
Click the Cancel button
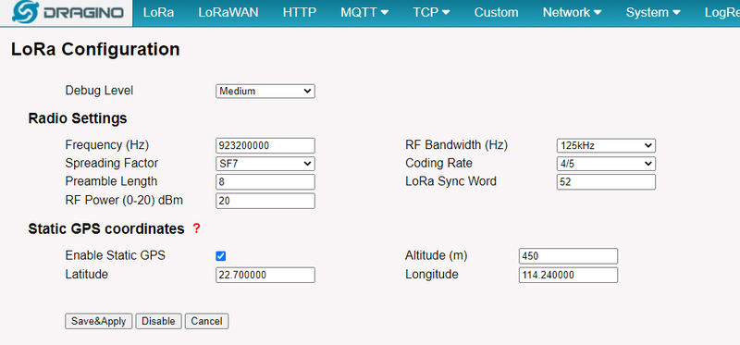coord(206,321)
